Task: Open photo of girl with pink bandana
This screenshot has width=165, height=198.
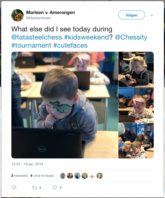Action: [136, 105]
